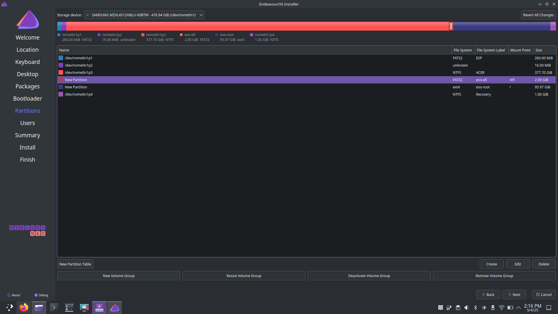Open the clock showing 2:16 PM
The width and height of the screenshot is (558, 314).
tap(532, 308)
